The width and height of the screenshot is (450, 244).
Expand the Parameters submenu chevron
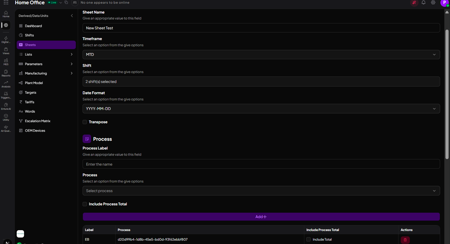[x=72, y=64]
